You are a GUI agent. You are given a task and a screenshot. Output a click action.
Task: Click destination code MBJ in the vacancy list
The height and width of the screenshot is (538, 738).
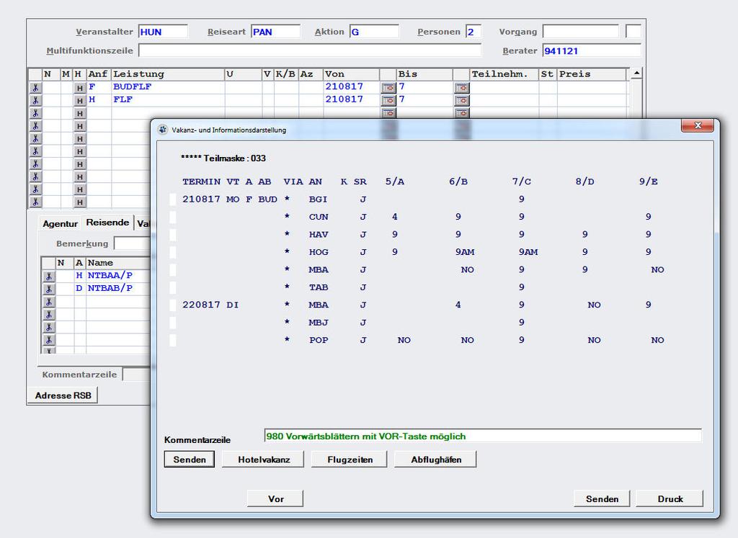tap(319, 323)
